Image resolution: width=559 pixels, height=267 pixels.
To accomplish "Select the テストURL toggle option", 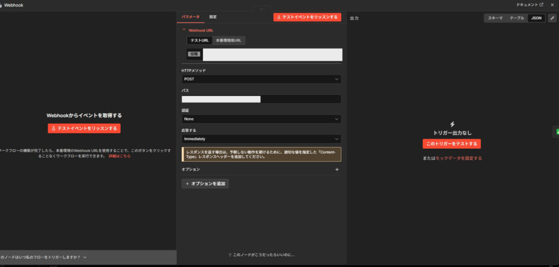I will click(x=199, y=40).
